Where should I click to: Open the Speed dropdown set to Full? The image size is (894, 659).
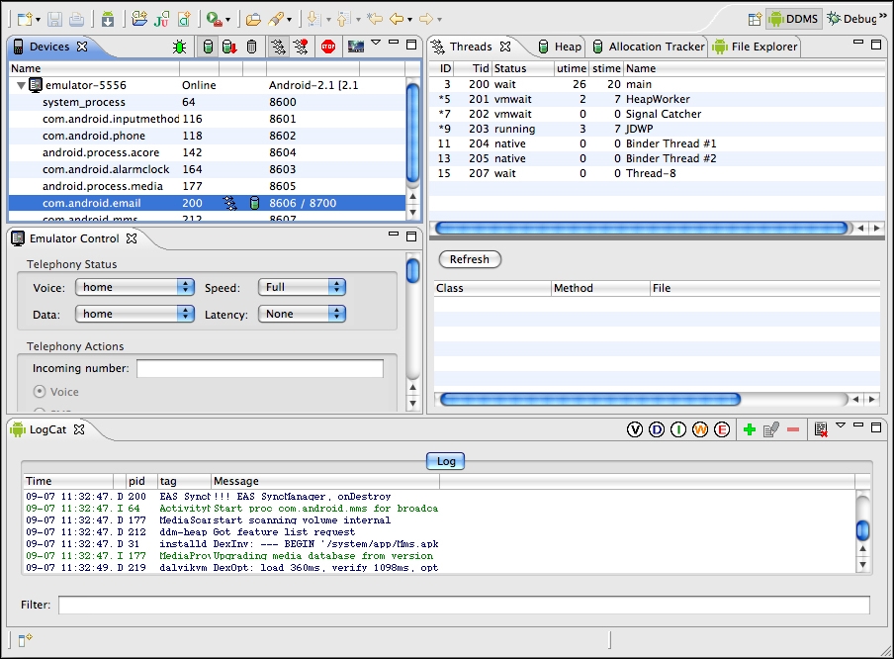point(303,287)
